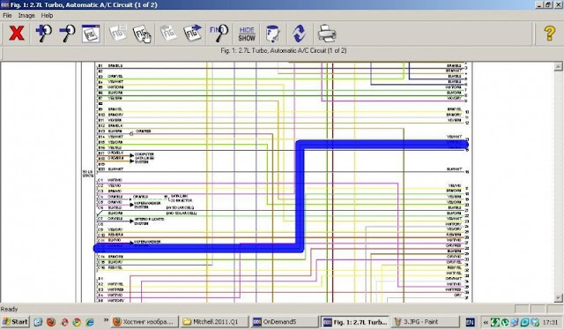
Task: Click the FIG icon with blue arrow
Action: 192,34
